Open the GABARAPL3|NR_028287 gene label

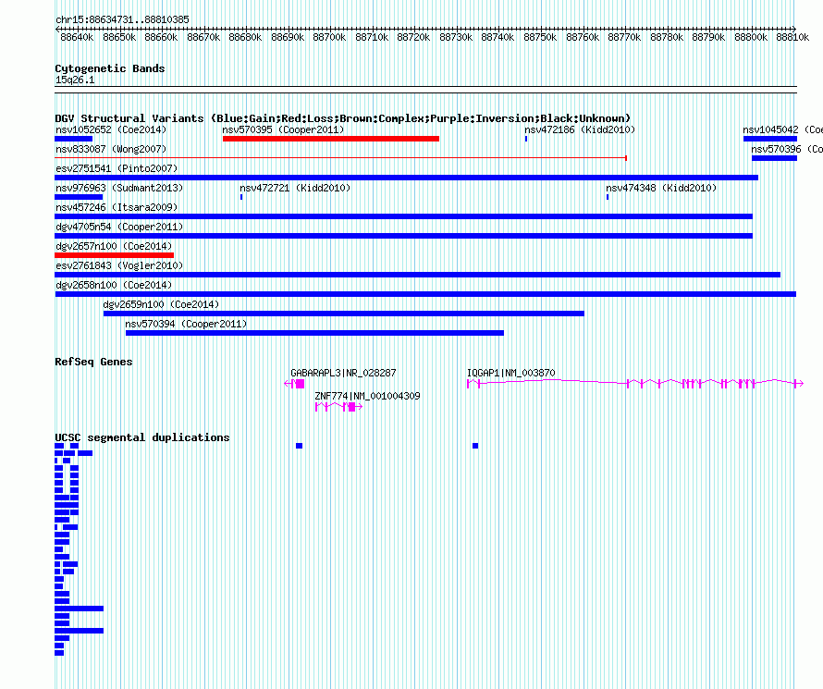point(343,373)
